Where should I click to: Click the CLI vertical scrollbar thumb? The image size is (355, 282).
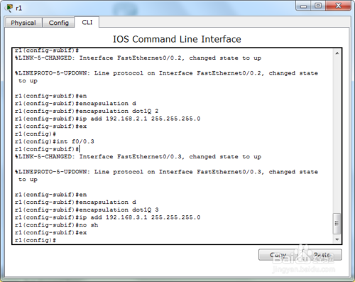coord(337,224)
